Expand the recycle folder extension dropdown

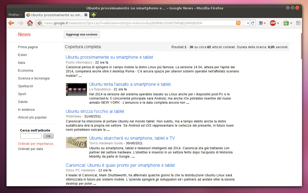(291, 23)
